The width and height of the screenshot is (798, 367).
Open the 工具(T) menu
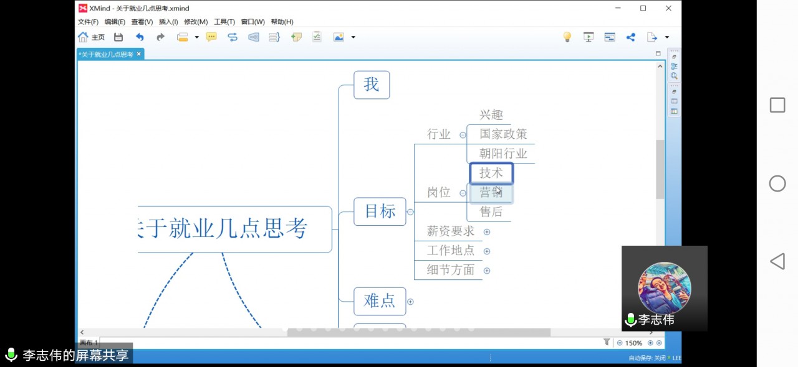224,22
